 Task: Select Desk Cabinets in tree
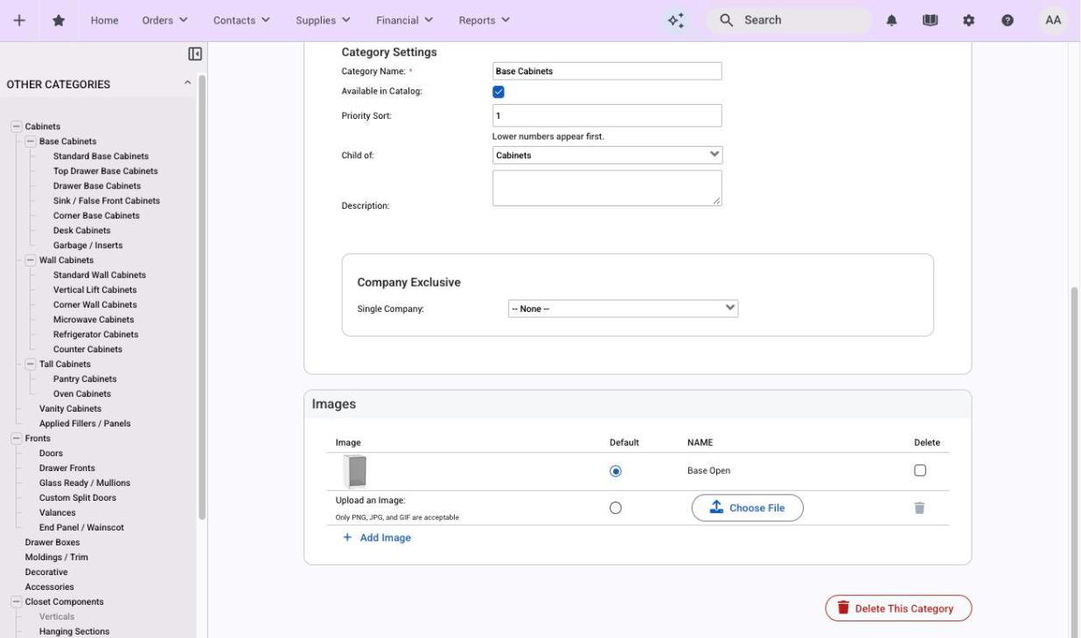[81, 231]
